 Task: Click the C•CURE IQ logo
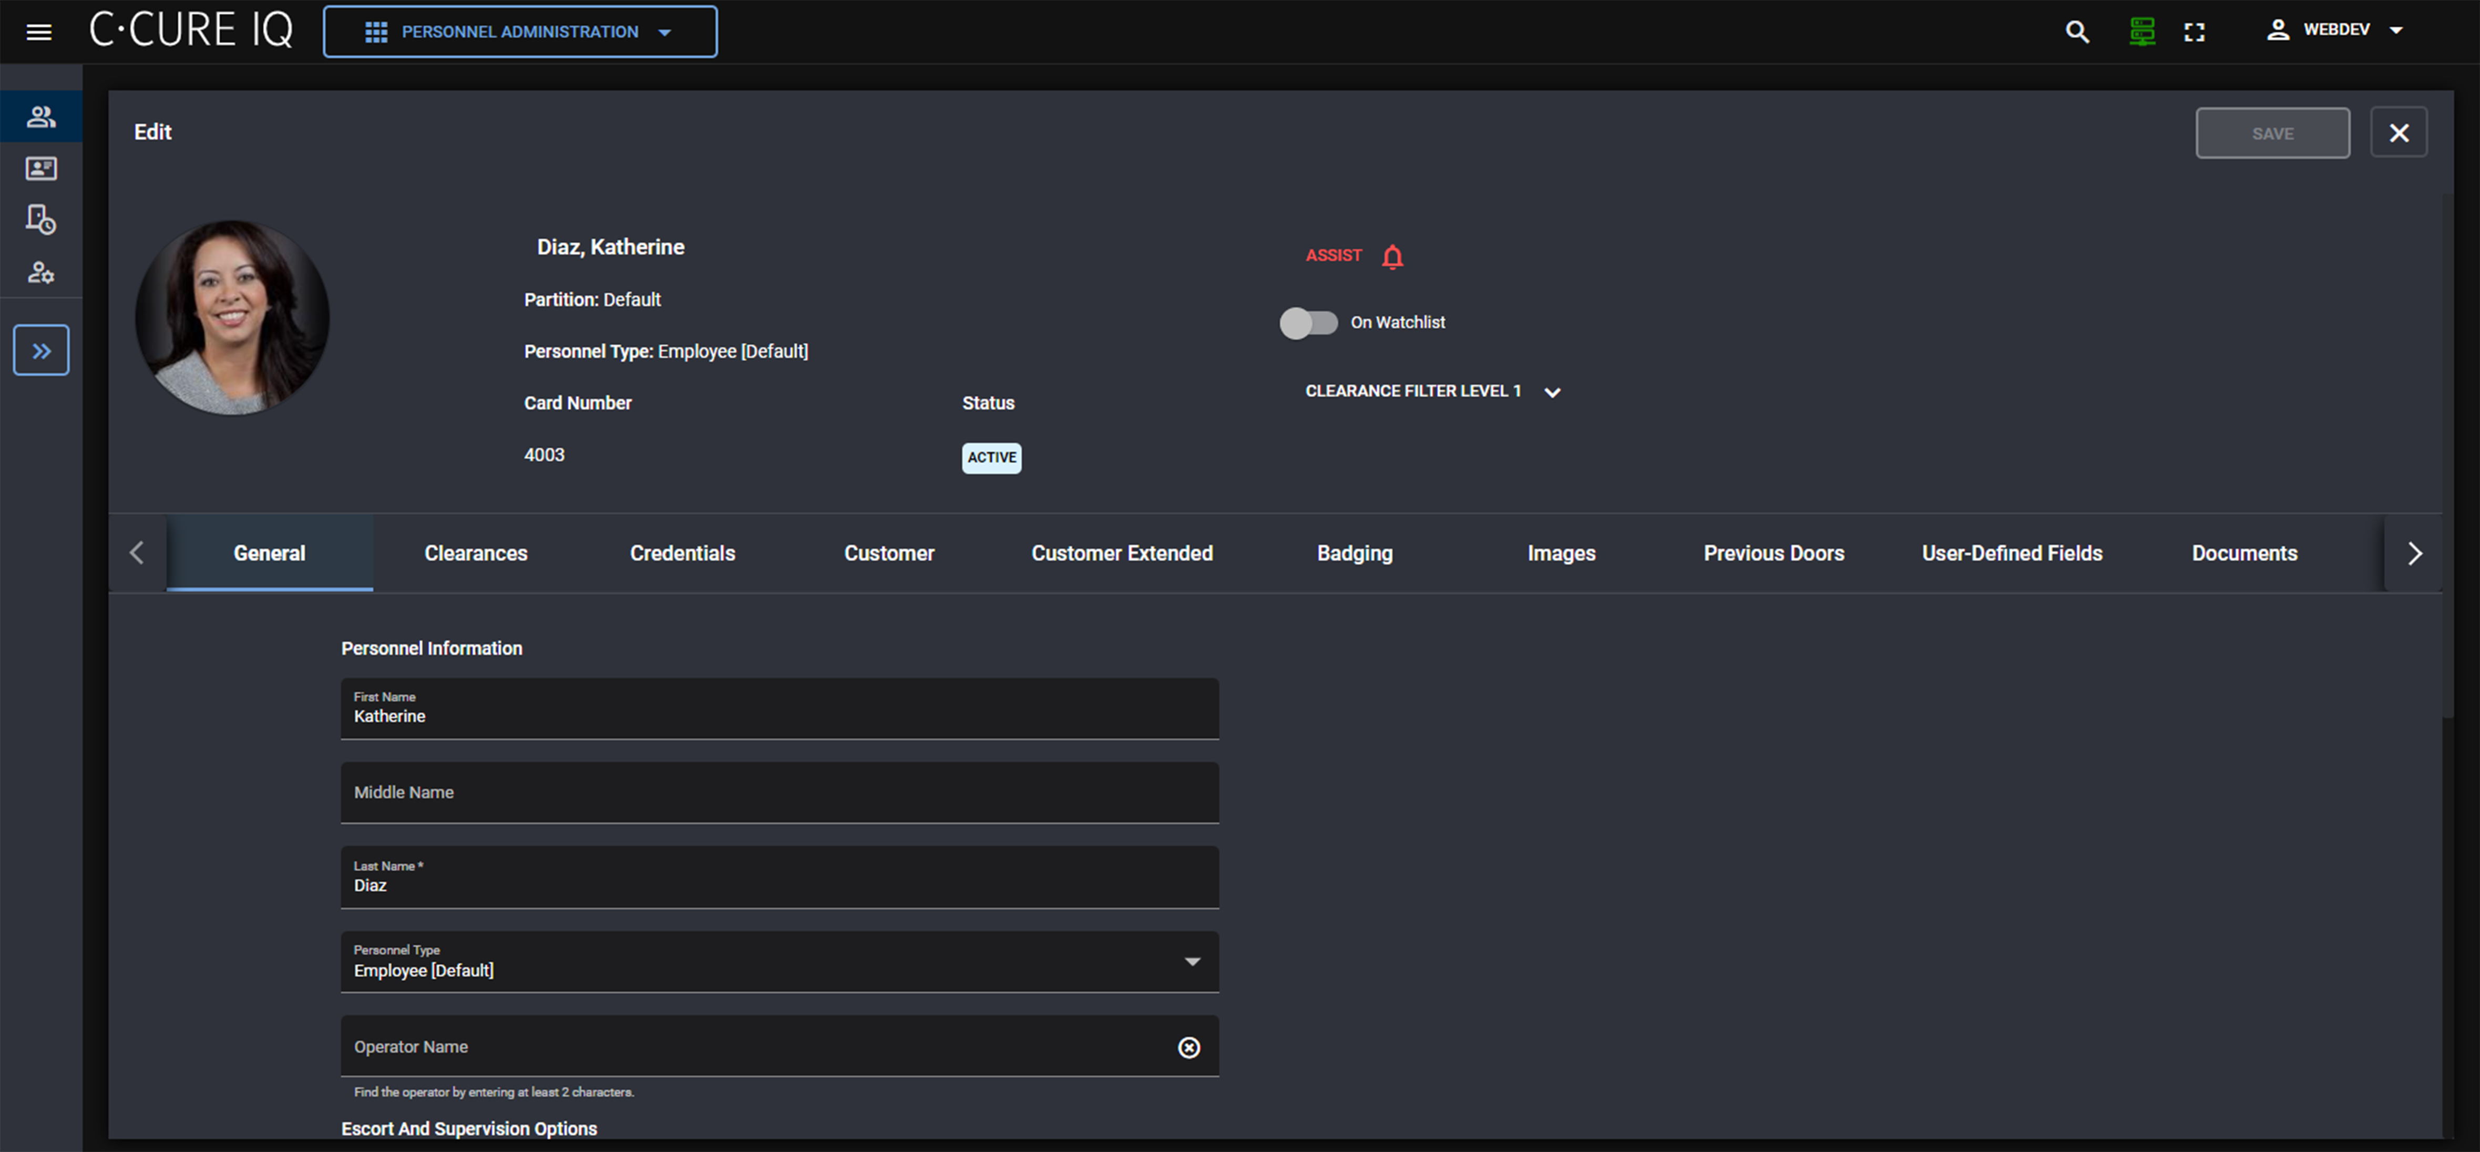191,30
